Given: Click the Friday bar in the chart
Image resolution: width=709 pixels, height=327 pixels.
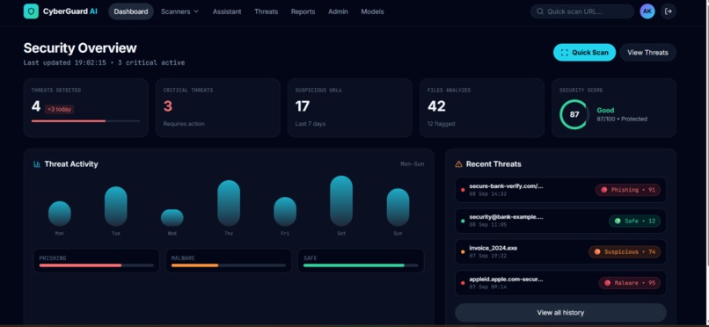Looking at the screenshot, I should click(x=285, y=212).
